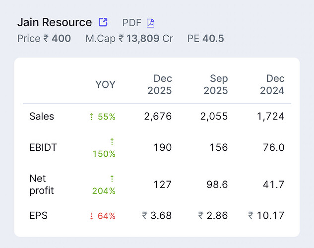
Task: Click the EBIDT row label
Action: (x=43, y=147)
